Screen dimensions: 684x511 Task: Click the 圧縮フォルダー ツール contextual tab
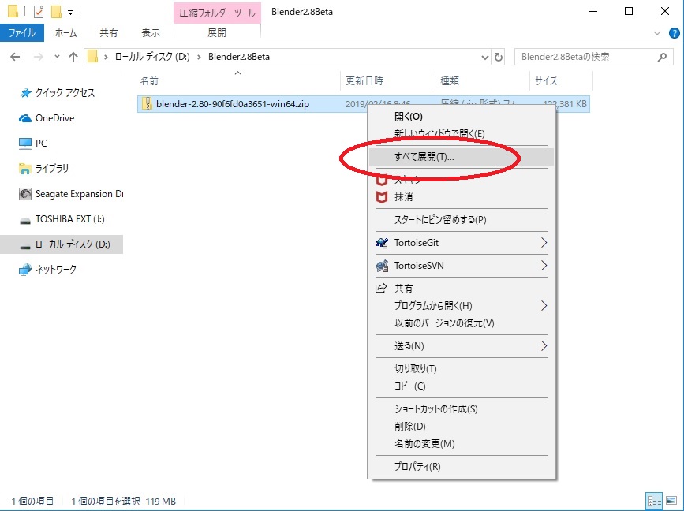[x=217, y=13]
